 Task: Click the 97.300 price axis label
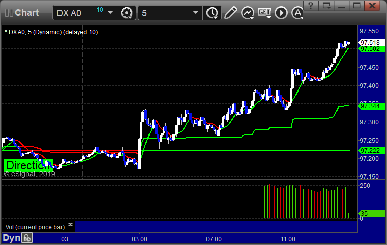(369, 122)
